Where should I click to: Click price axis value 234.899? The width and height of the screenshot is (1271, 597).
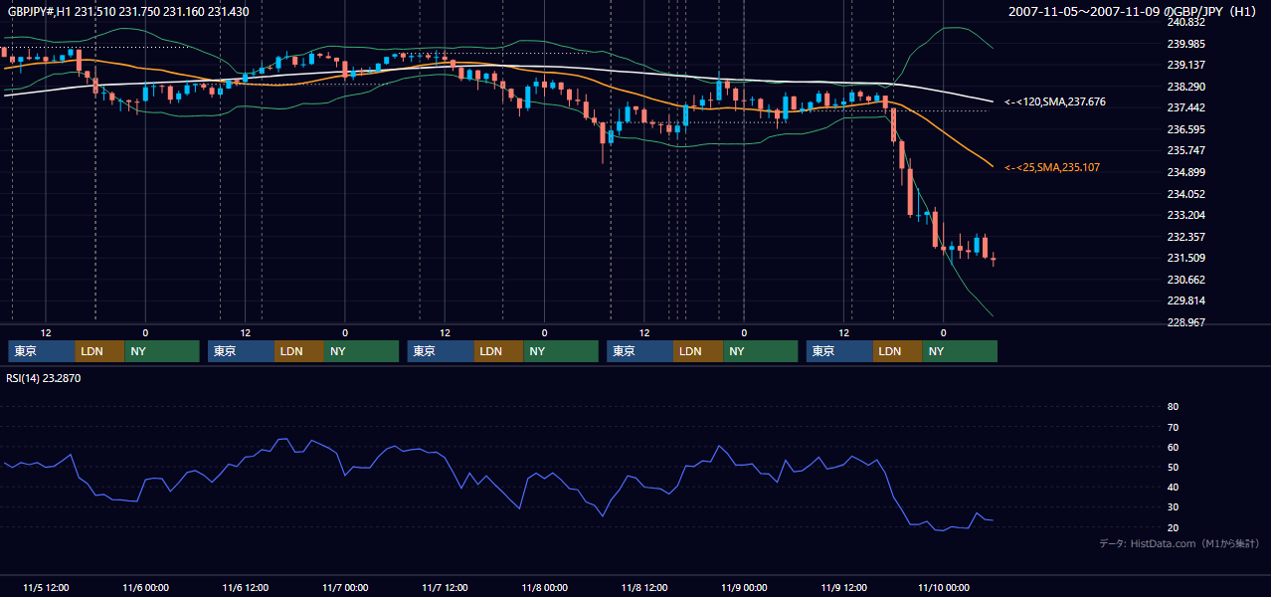[1185, 172]
